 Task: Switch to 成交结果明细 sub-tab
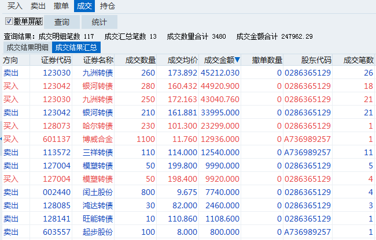point(28,47)
